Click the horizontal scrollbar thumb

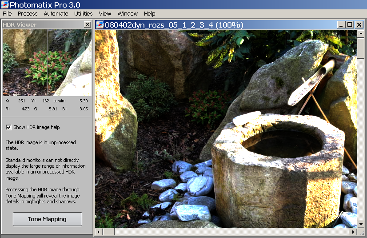(x=109, y=232)
